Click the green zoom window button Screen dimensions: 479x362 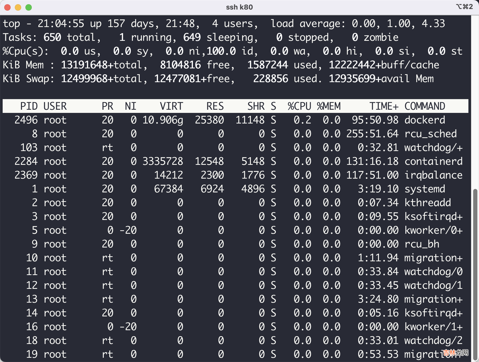(x=29, y=7)
